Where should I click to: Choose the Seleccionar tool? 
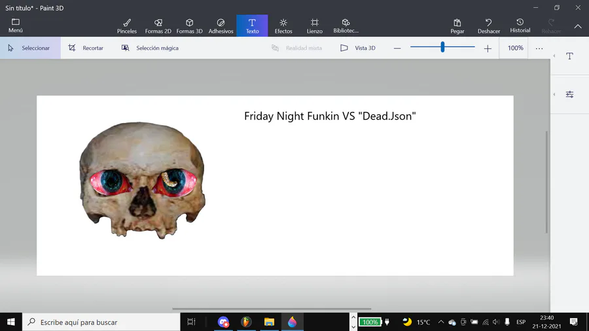[x=30, y=48]
